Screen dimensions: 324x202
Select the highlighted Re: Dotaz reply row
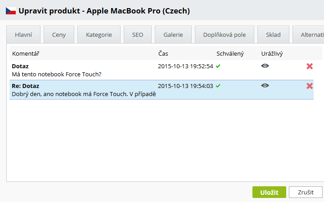162,90
